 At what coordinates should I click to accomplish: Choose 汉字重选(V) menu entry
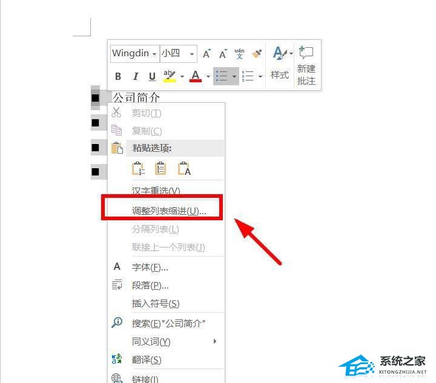(167, 191)
